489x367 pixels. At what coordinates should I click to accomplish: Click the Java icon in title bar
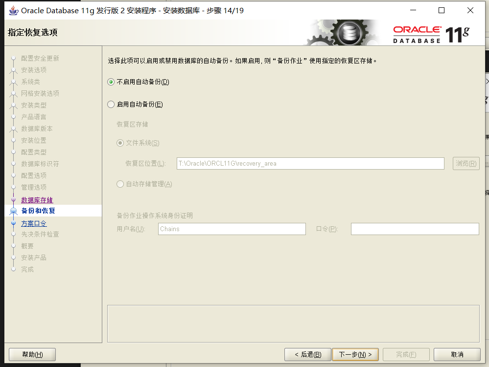pyautogui.click(x=14, y=10)
